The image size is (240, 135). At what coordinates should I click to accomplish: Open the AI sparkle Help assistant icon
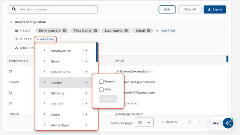click(228, 123)
